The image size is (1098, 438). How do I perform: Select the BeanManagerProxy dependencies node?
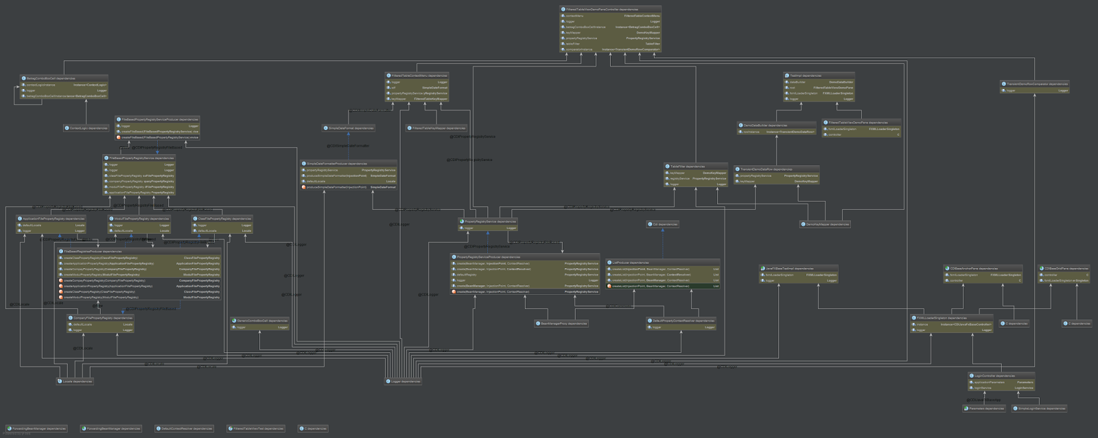tap(561, 324)
